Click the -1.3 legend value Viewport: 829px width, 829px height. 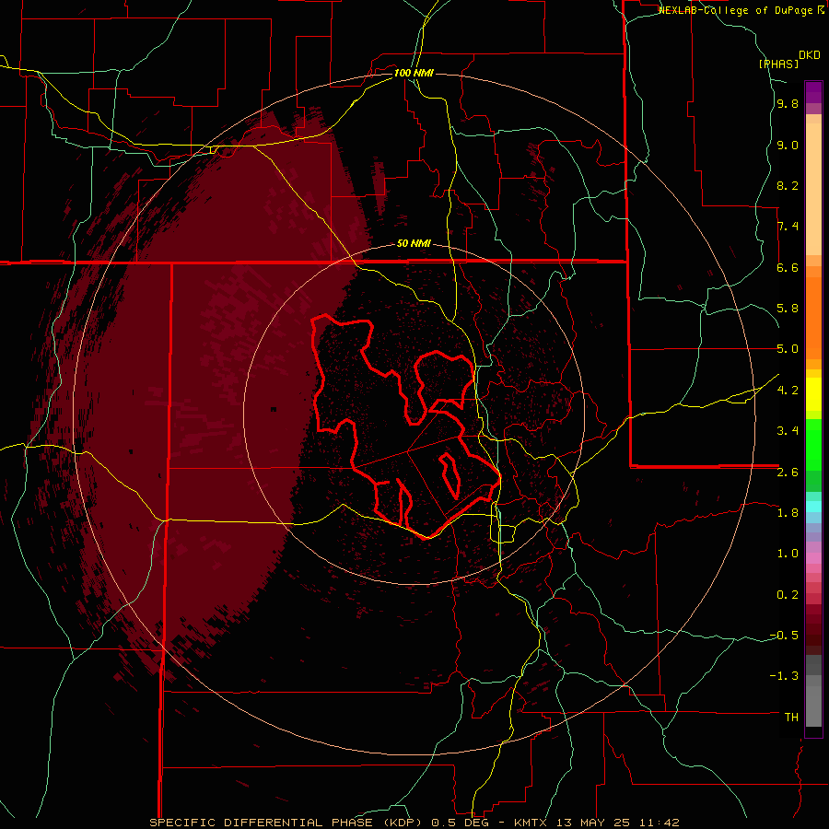784,676
